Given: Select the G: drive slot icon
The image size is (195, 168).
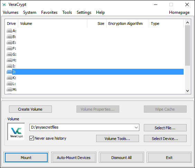Looking at the screenshot, I should click(9, 54).
